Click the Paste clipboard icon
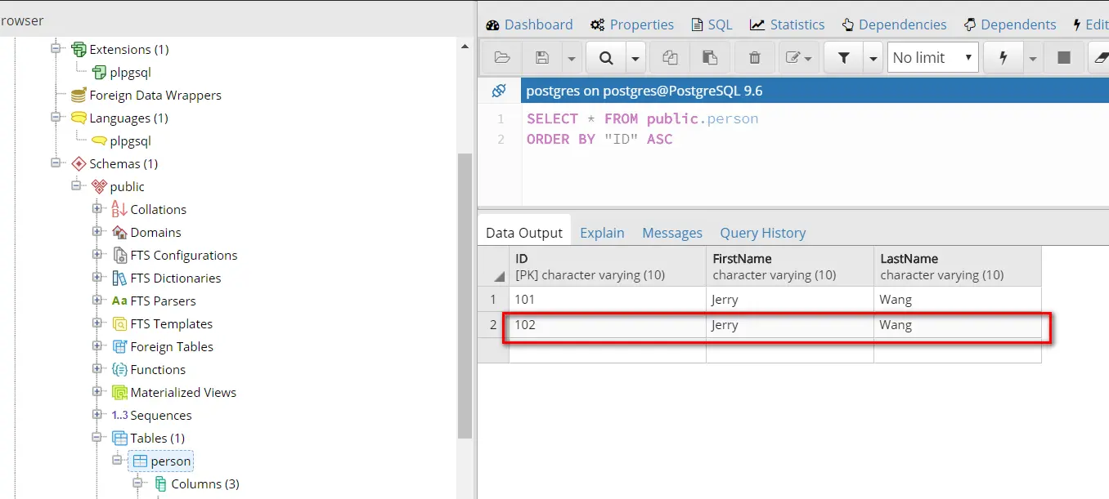1109x499 pixels. point(709,58)
